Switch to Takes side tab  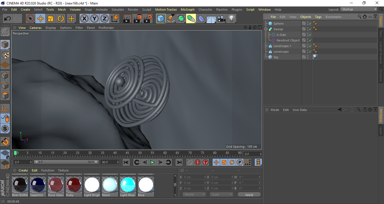coord(381,34)
